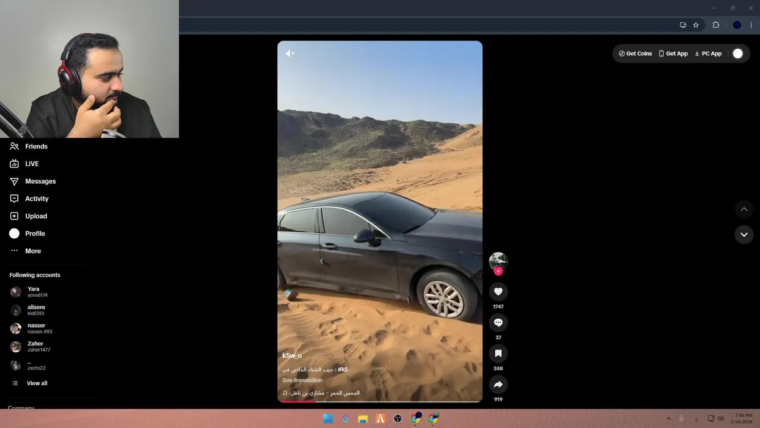
Task: Click the save count 248
Action: pos(498,369)
